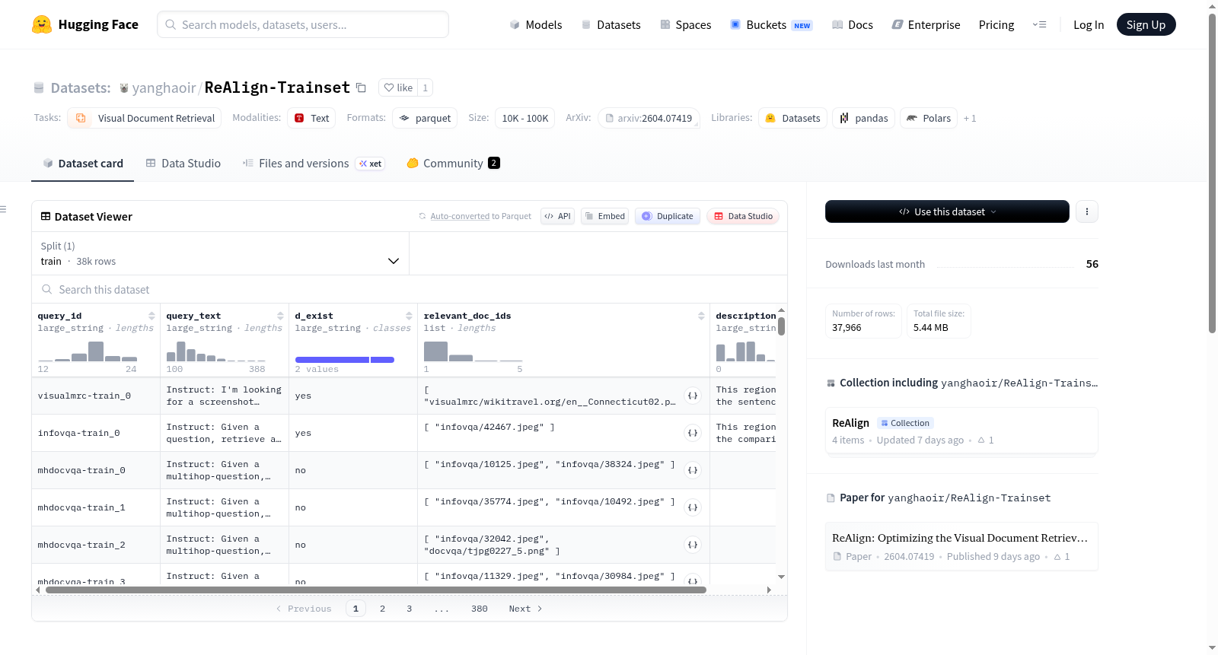
Task: Expand relevant_doc_ids cell for infovqa-train_0 row
Action: click(x=693, y=433)
